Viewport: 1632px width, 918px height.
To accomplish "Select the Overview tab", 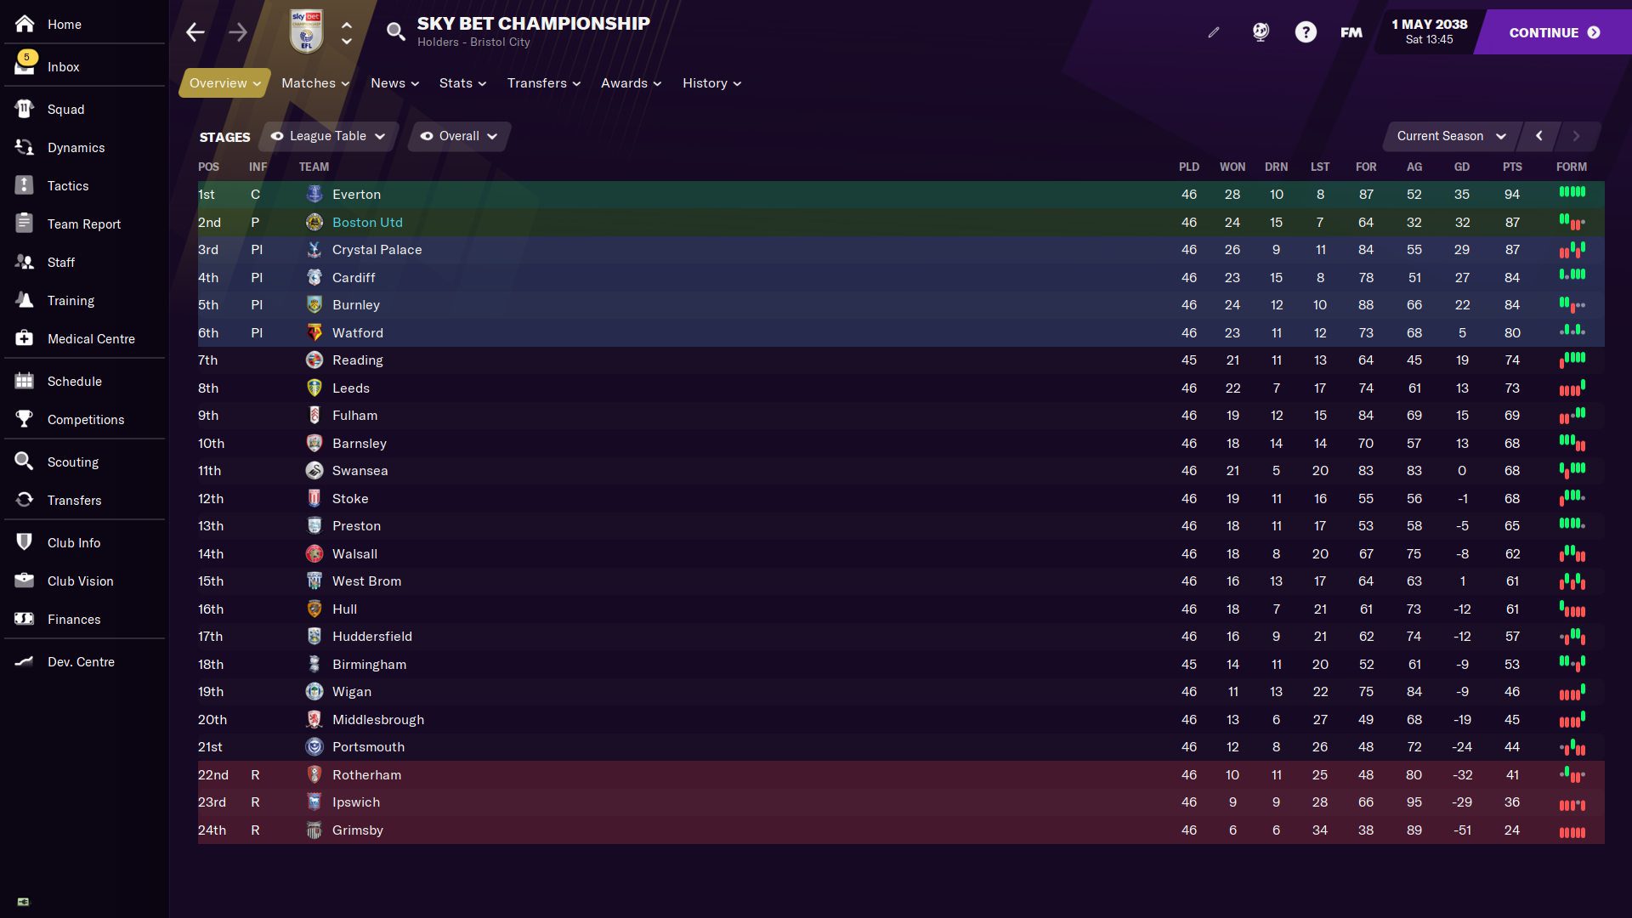I will pos(224,83).
